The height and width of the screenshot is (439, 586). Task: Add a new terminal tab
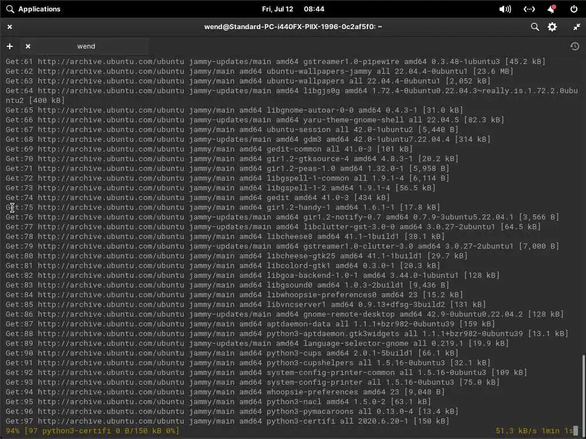click(x=10, y=46)
